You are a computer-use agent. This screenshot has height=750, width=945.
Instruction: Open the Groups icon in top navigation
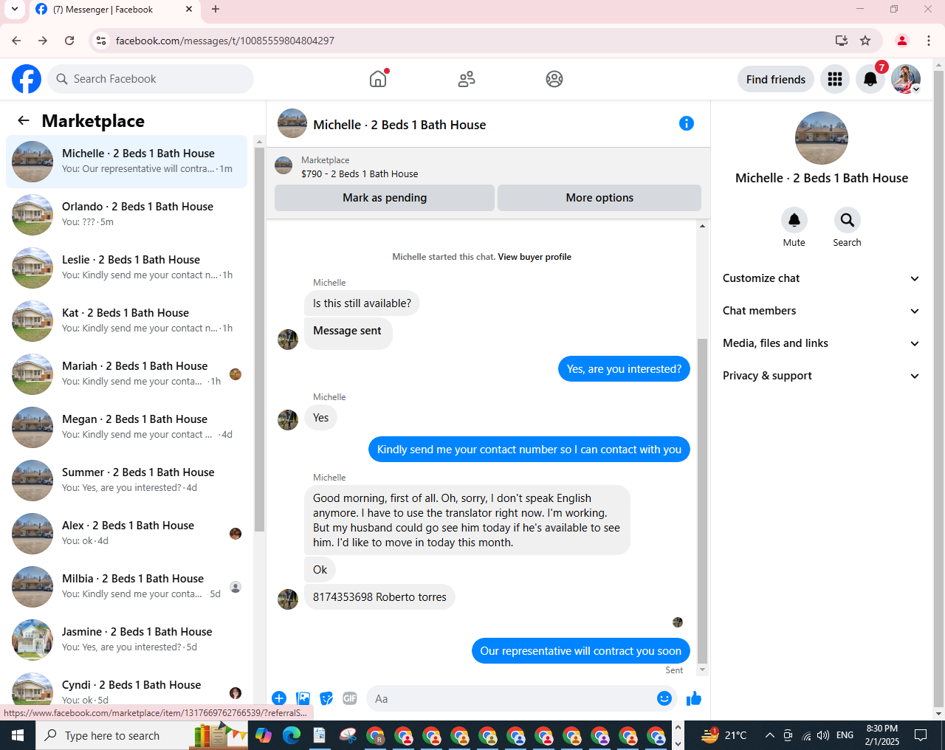tap(554, 79)
